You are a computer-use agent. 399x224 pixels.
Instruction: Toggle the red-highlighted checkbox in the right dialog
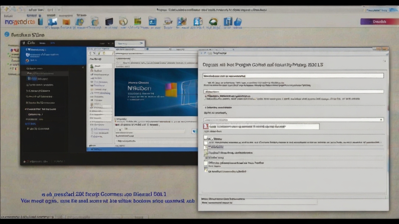click(206, 126)
